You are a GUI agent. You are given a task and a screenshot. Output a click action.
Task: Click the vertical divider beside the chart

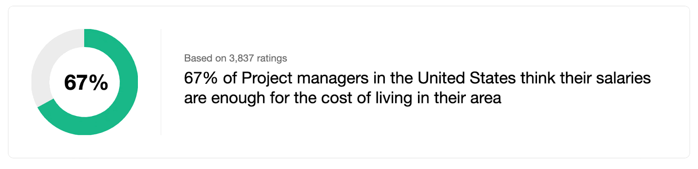tap(161, 82)
